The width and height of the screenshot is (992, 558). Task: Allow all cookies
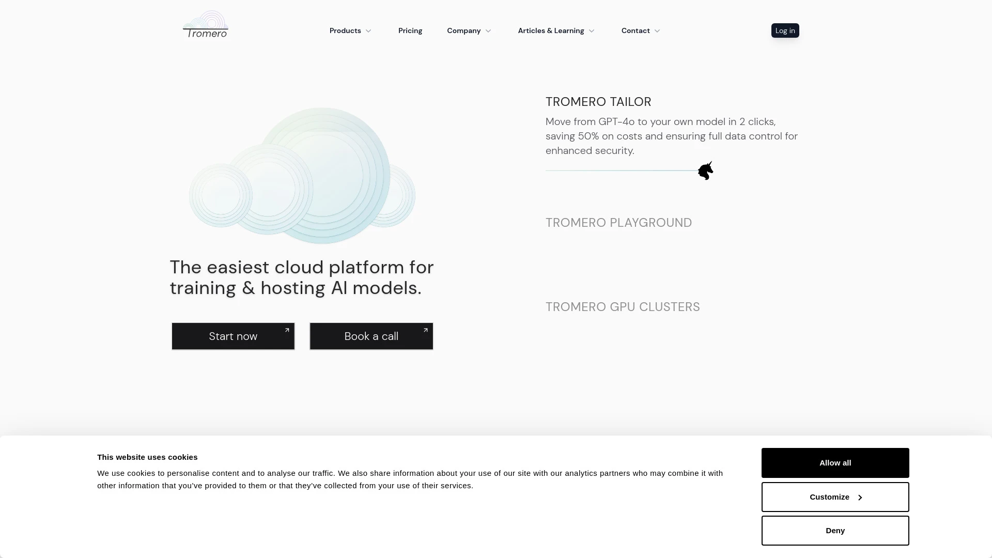[x=835, y=462]
